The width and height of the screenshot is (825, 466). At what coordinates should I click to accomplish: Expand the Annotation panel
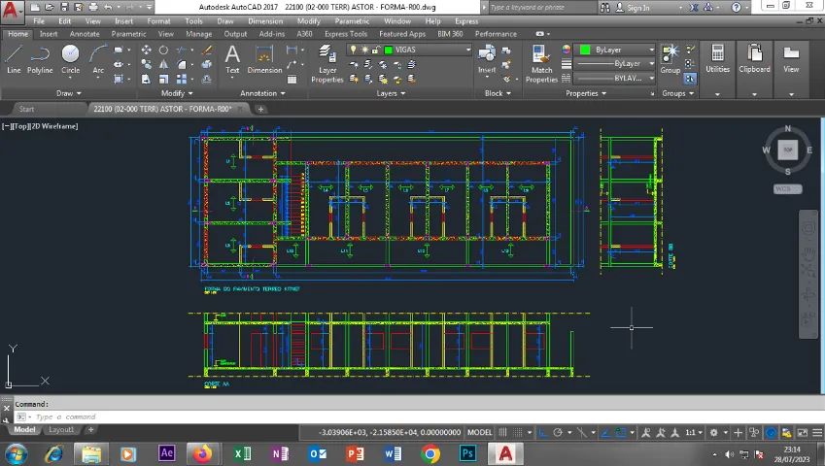[262, 93]
